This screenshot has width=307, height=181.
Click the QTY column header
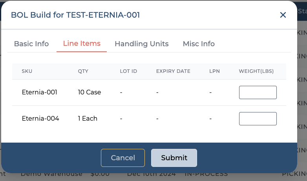click(x=83, y=71)
